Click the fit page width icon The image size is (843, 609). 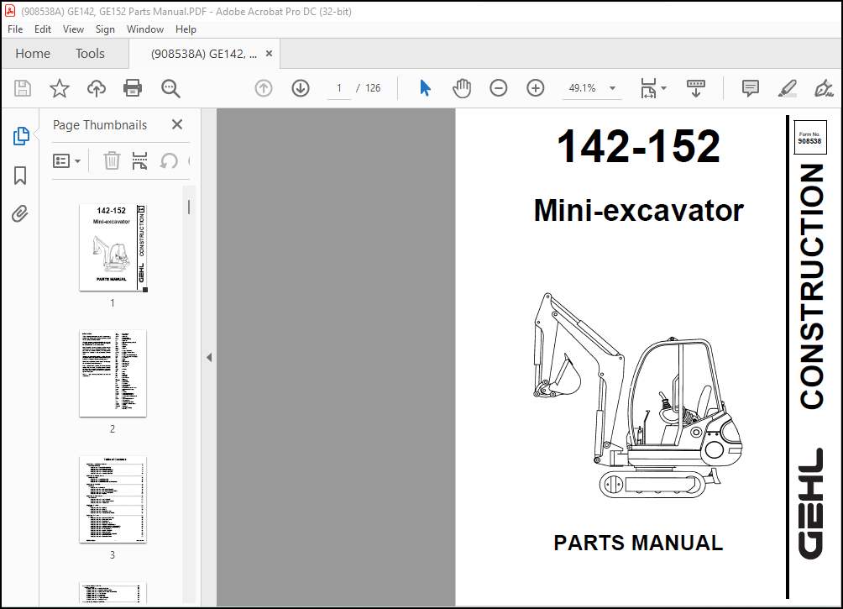[x=648, y=88]
